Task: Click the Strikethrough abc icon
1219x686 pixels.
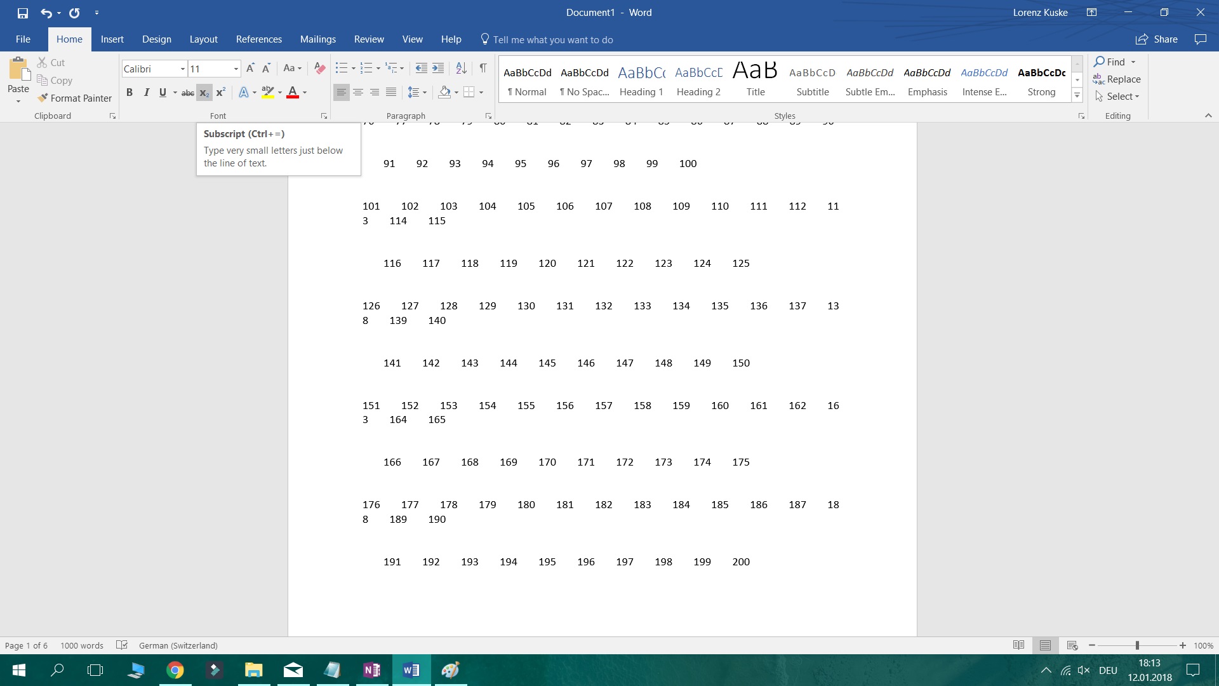Action: pos(187,93)
